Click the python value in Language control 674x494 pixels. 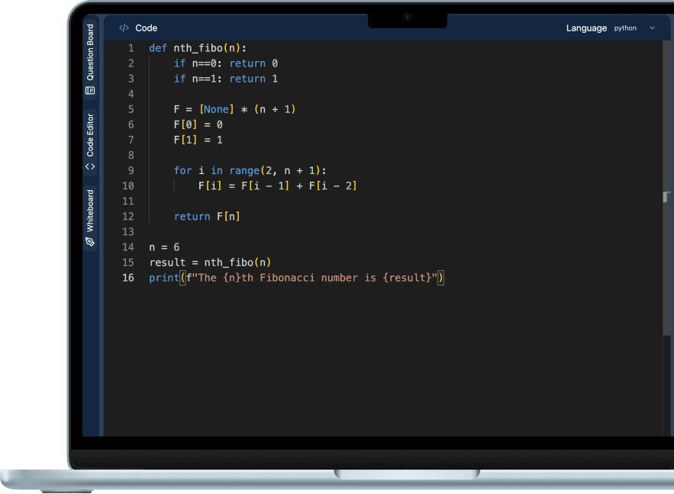(624, 28)
